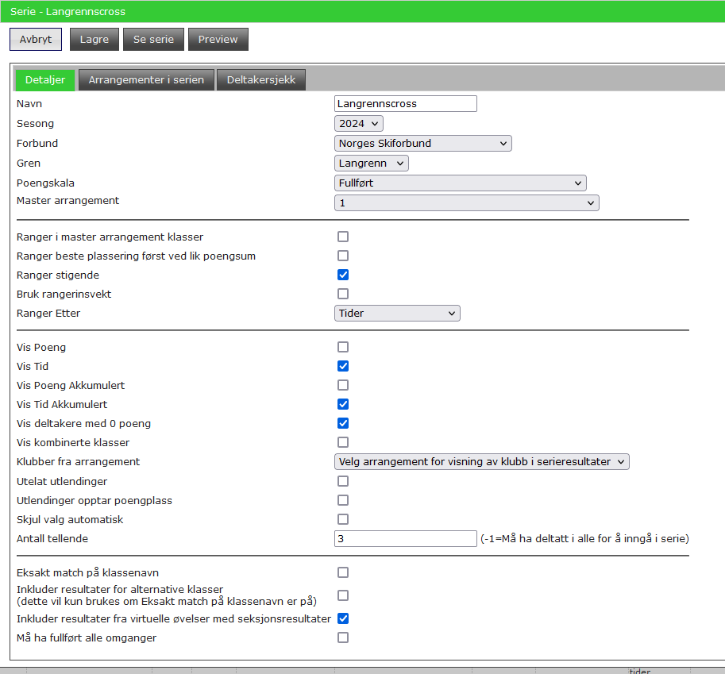Check Utlendinger opptar poengplass

coord(343,500)
